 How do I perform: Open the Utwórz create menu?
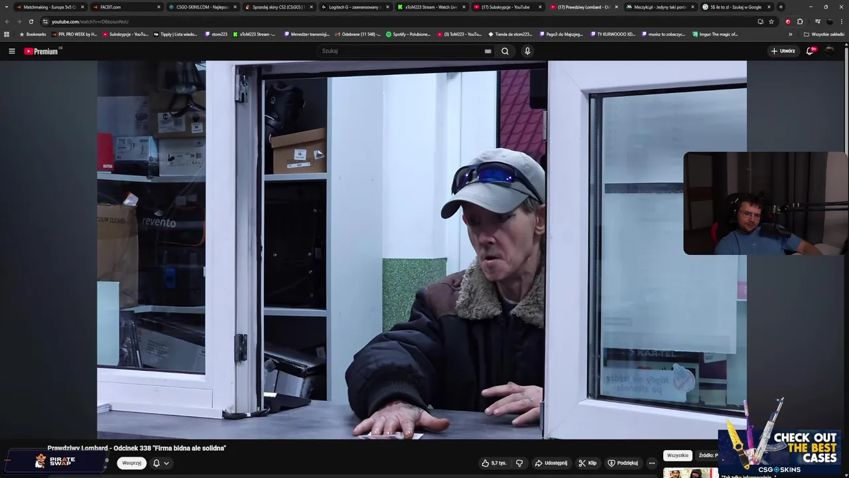point(783,51)
